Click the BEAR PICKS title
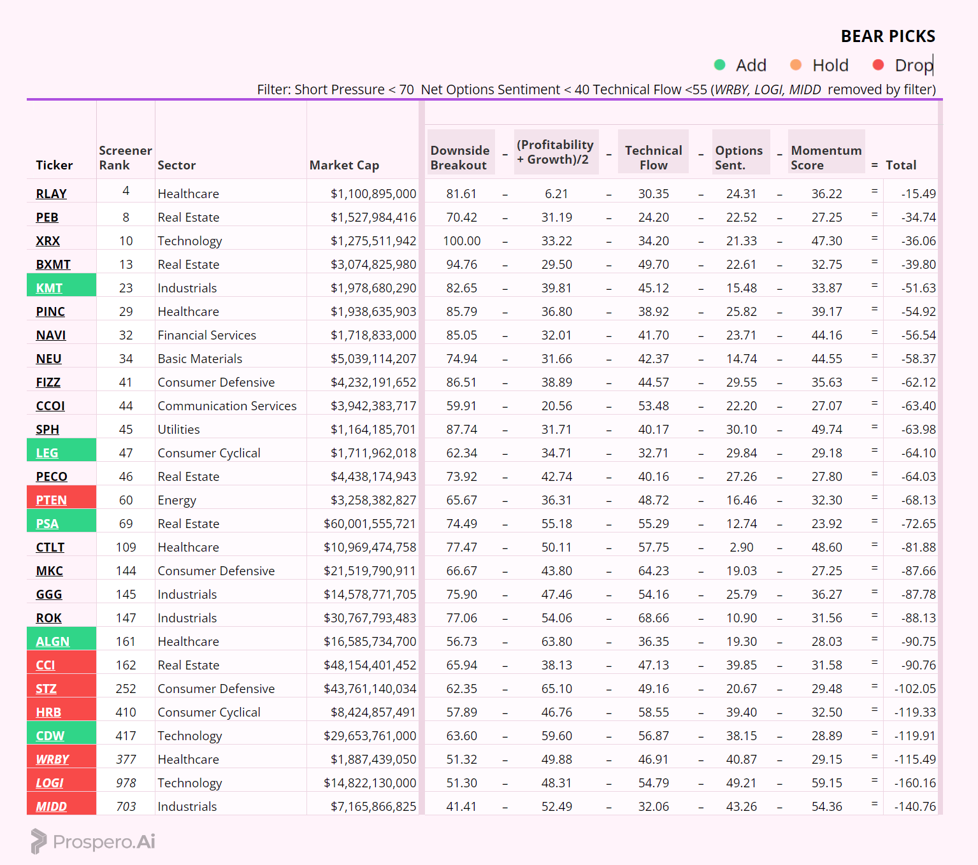 click(888, 36)
